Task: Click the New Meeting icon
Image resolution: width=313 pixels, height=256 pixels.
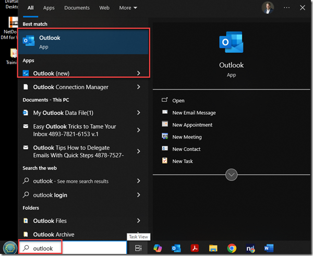Action: tap(165, 136)
